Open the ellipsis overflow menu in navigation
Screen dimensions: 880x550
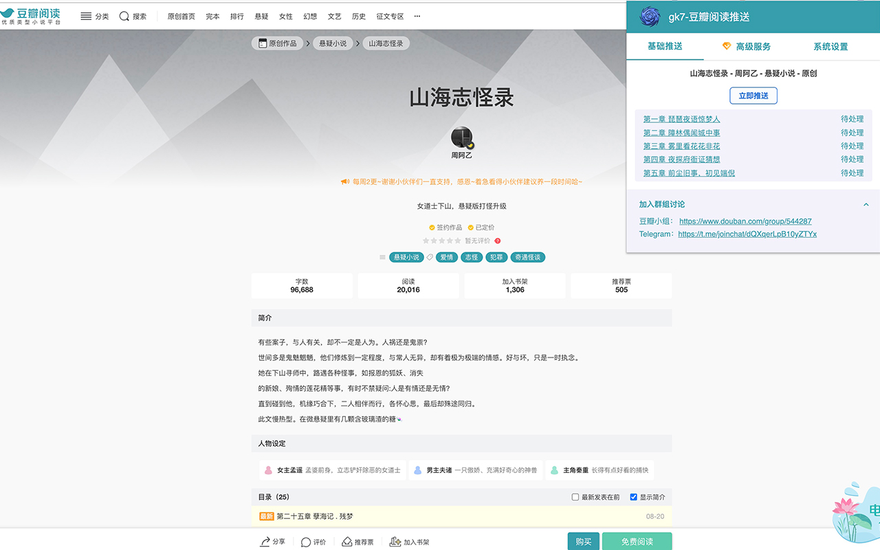tap(417, 15)
